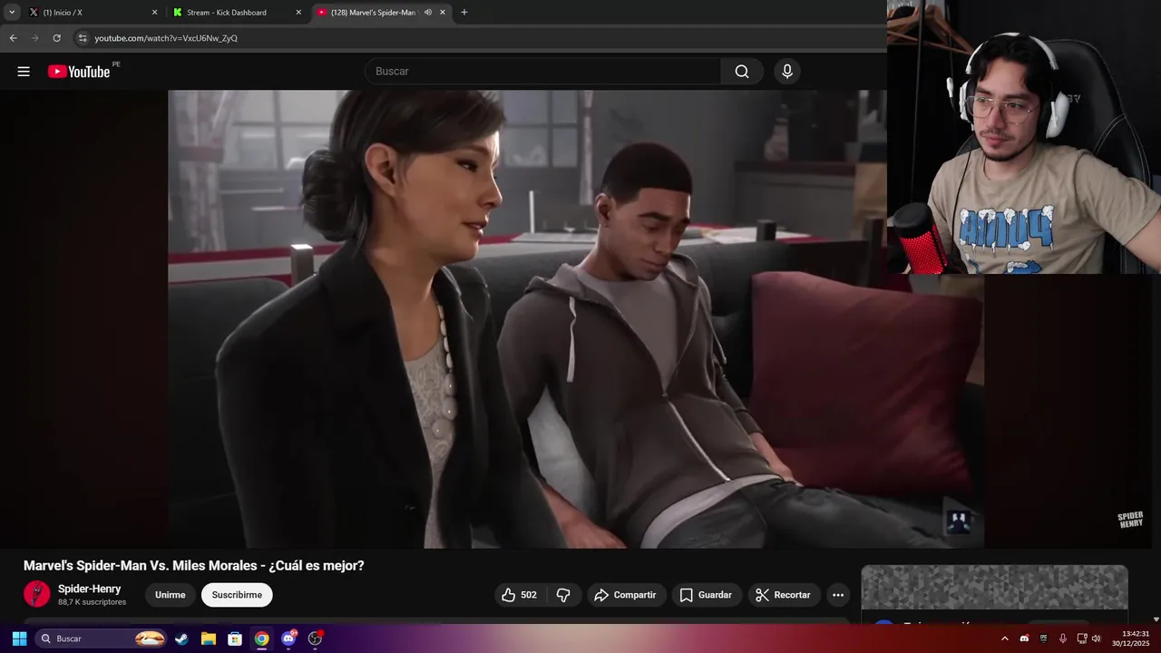Click the search magnifier button
The image size is (1161, 653).
click(x=742, y=72)
